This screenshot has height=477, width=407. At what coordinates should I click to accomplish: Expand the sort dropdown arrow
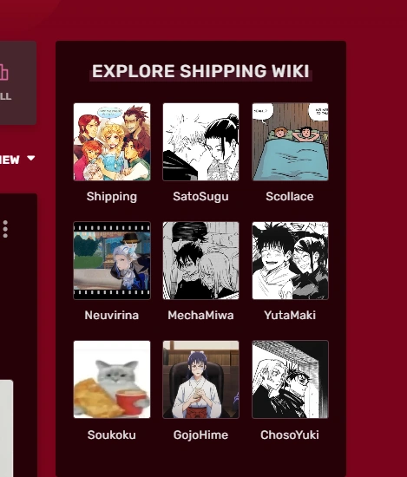(x=30, y=158)
